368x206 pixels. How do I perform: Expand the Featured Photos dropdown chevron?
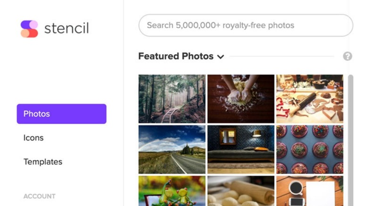coord(220,57)
